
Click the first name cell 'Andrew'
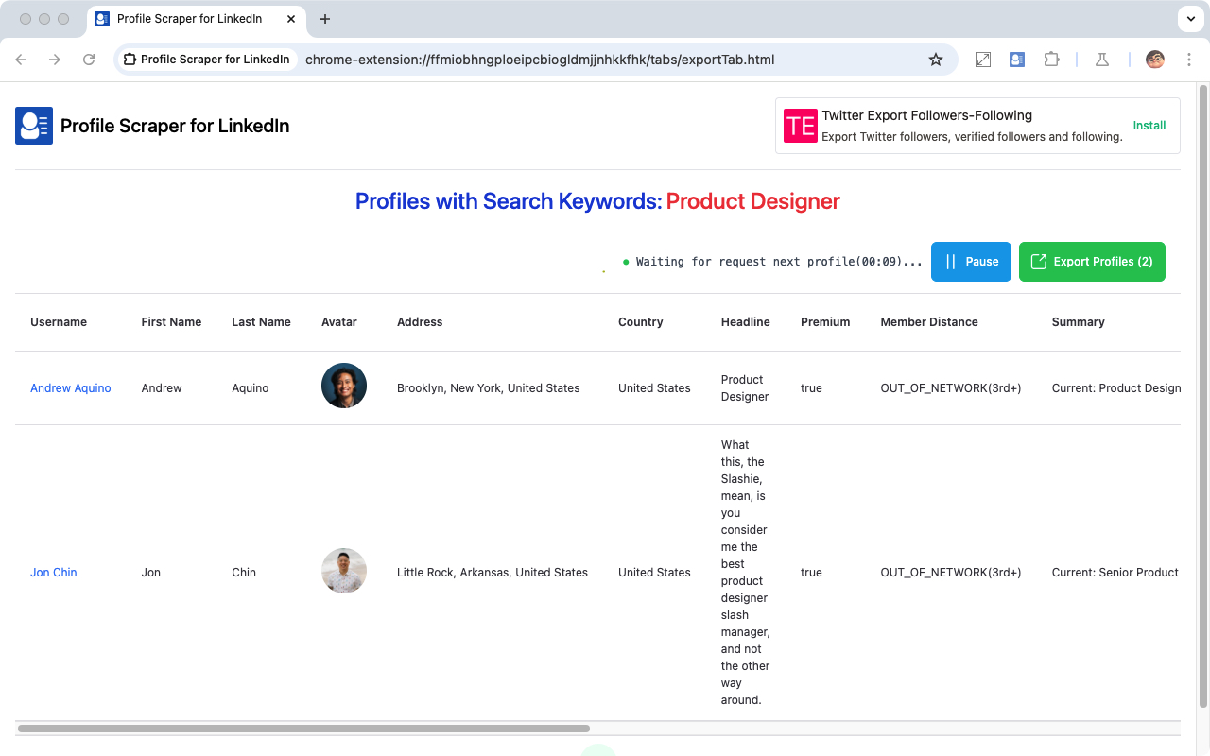pos(162,388)
